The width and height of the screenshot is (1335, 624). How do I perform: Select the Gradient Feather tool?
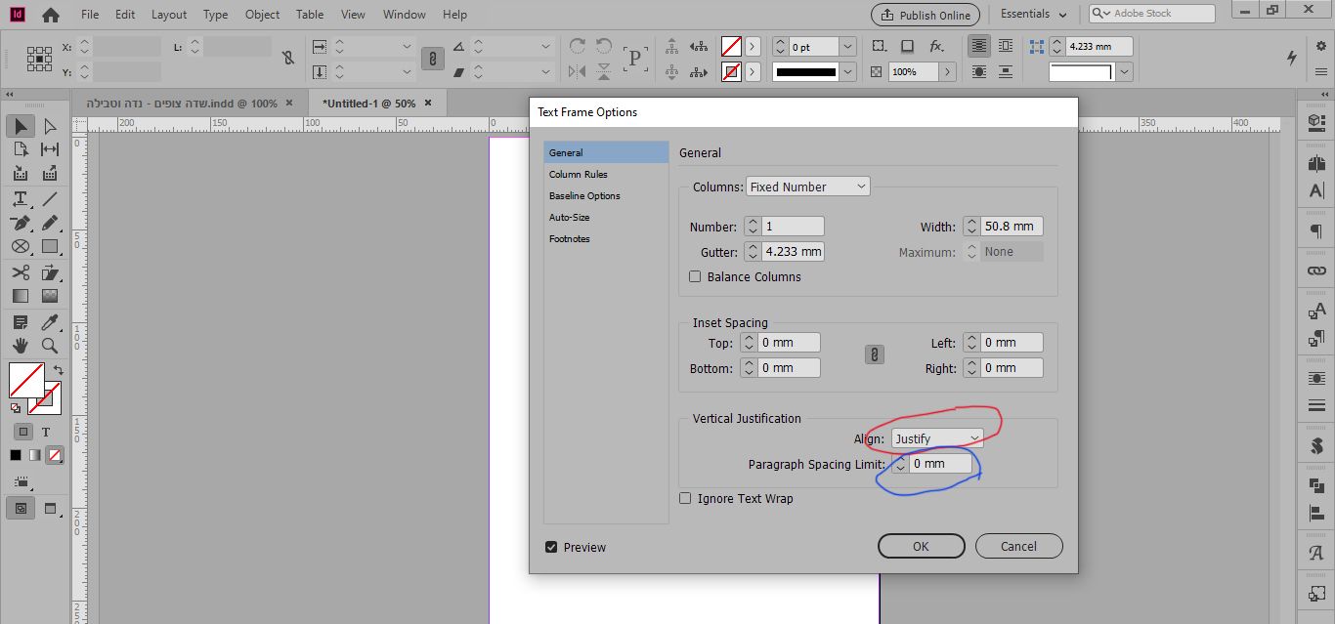(50, 296)
